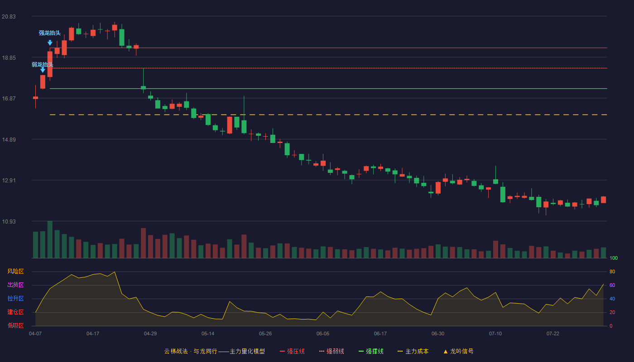Click the 04-07 date axis label
The image size is (634, 362).
point(35,333)
